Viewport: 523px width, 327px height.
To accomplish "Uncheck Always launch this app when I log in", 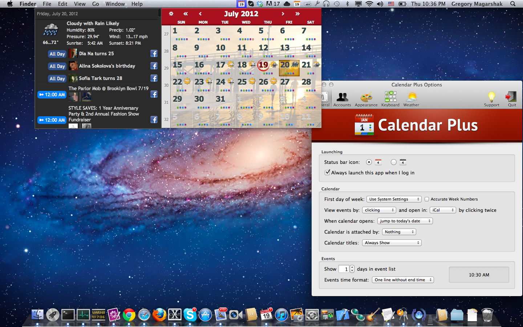I will click(x=327, y=172).
